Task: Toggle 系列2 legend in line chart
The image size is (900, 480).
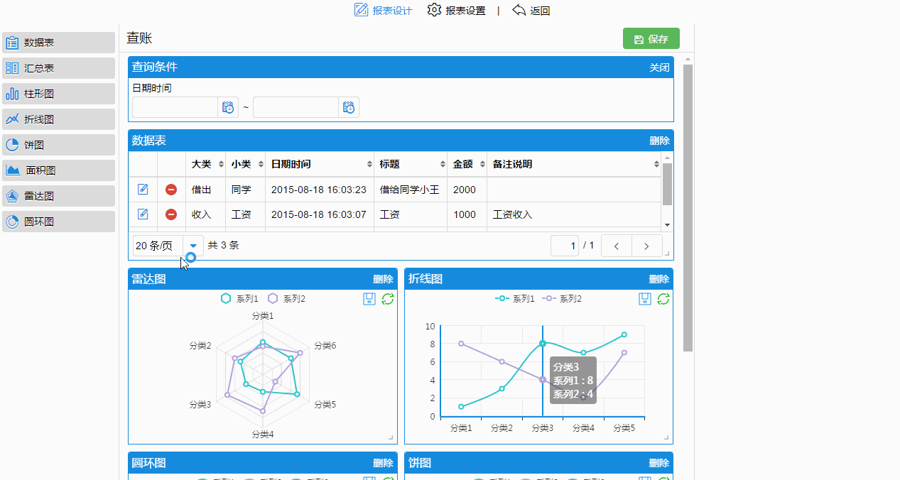Action: (x=563, y=299)
